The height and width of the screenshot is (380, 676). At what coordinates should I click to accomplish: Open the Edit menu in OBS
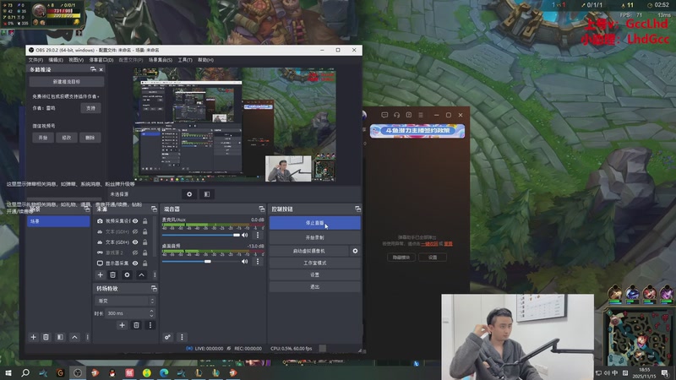point(56,60)
